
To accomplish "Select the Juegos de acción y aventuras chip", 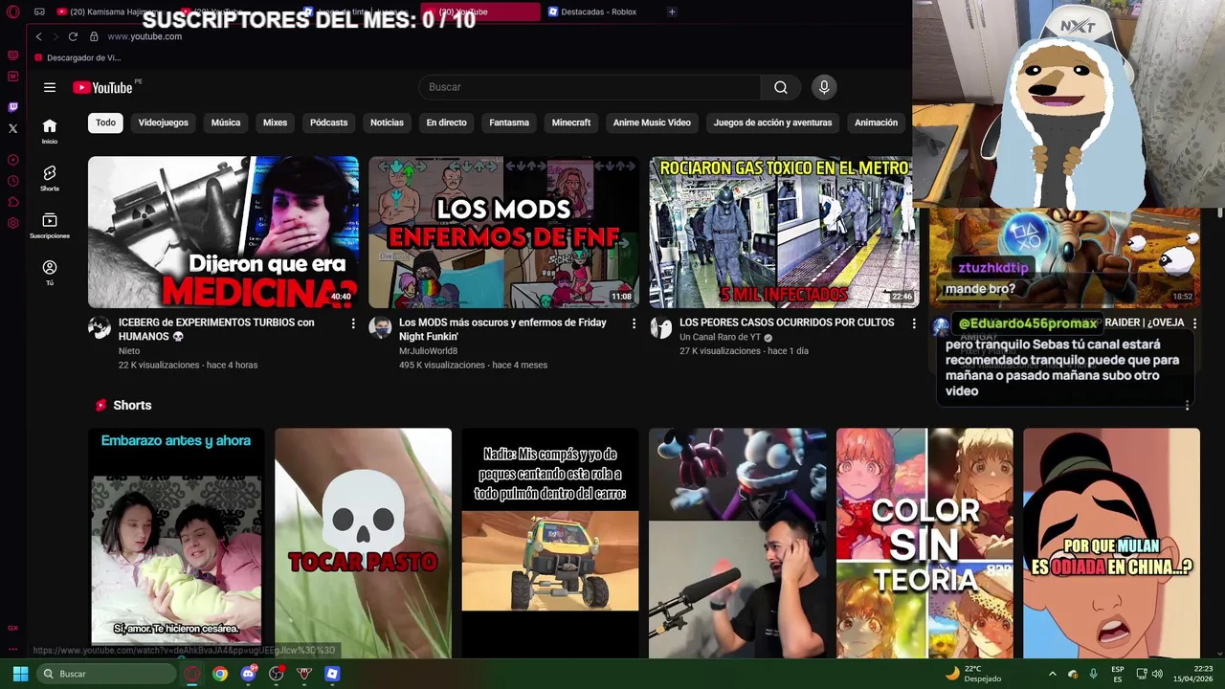I will [772, 122].
